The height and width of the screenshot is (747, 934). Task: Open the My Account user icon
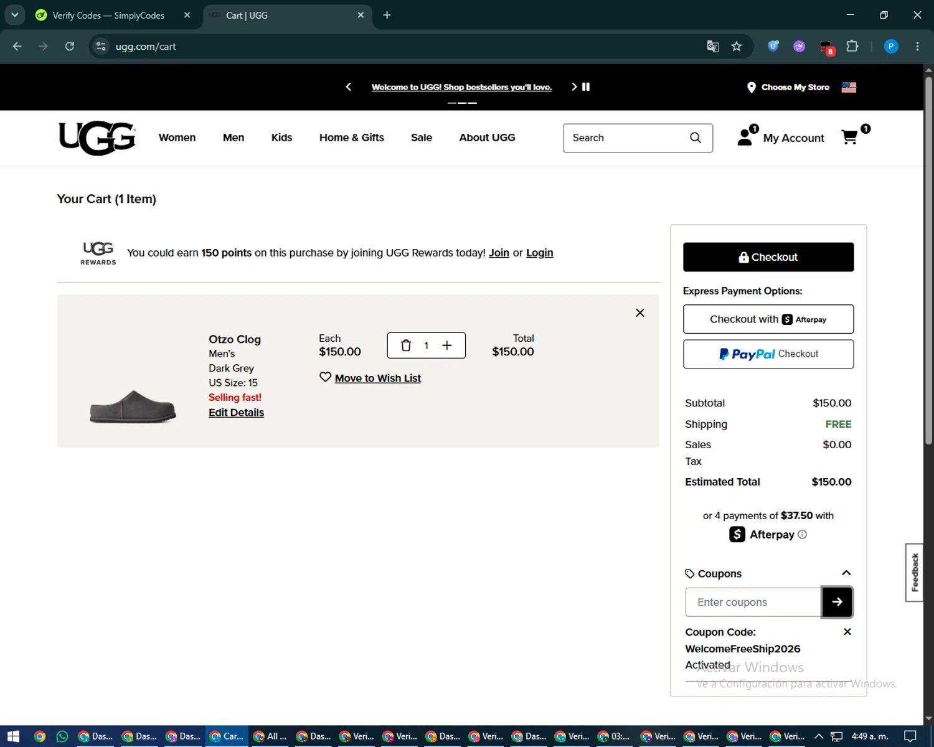745,137
